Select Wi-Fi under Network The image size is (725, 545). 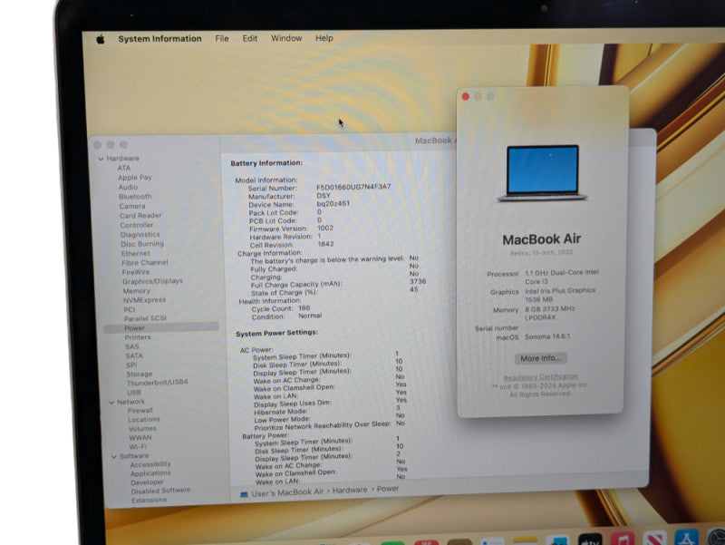click(139, 447)
